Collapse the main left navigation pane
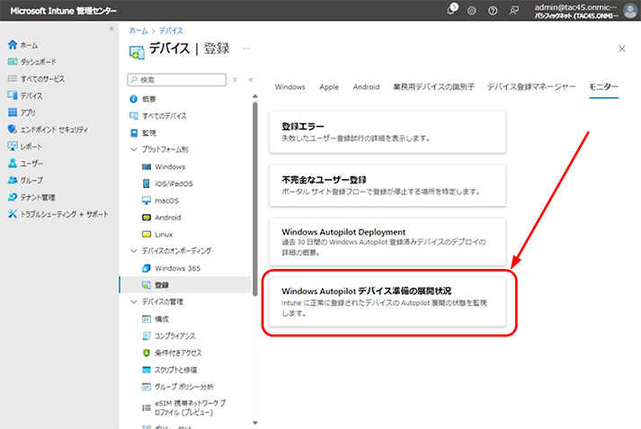641x429 pixels. [x=111, y=28]
